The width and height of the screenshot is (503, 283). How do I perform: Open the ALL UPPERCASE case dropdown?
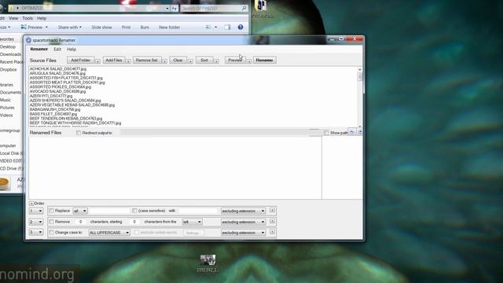coord(109,233)
